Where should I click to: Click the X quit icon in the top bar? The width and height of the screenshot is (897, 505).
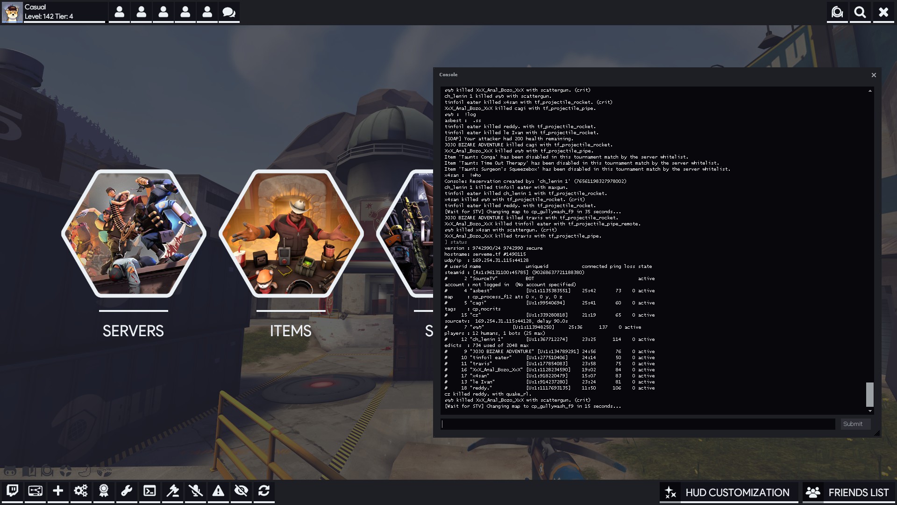click(883, 12)
